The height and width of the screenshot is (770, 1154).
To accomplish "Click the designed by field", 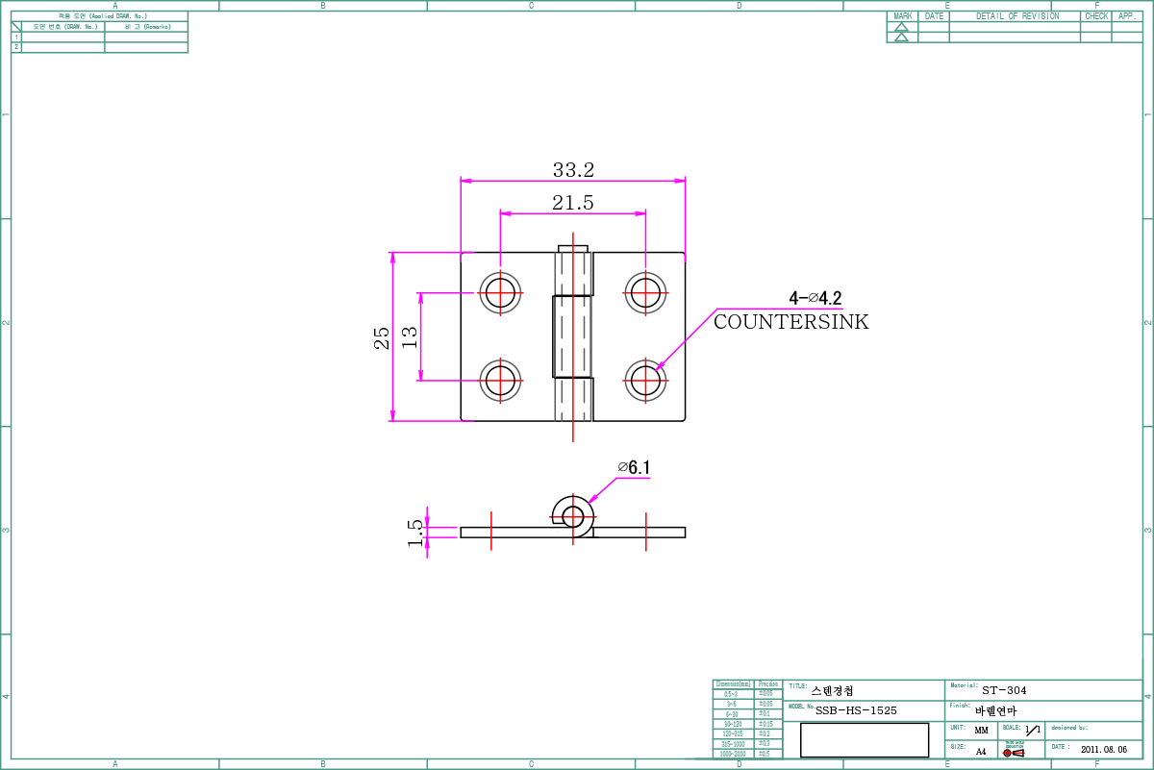I will [1093, 731].
